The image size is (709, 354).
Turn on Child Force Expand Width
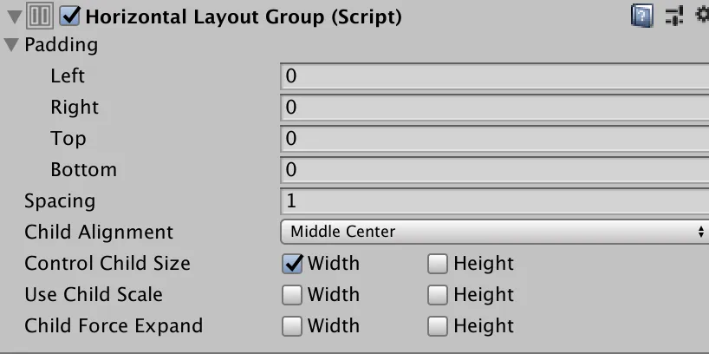coord(292,326)
